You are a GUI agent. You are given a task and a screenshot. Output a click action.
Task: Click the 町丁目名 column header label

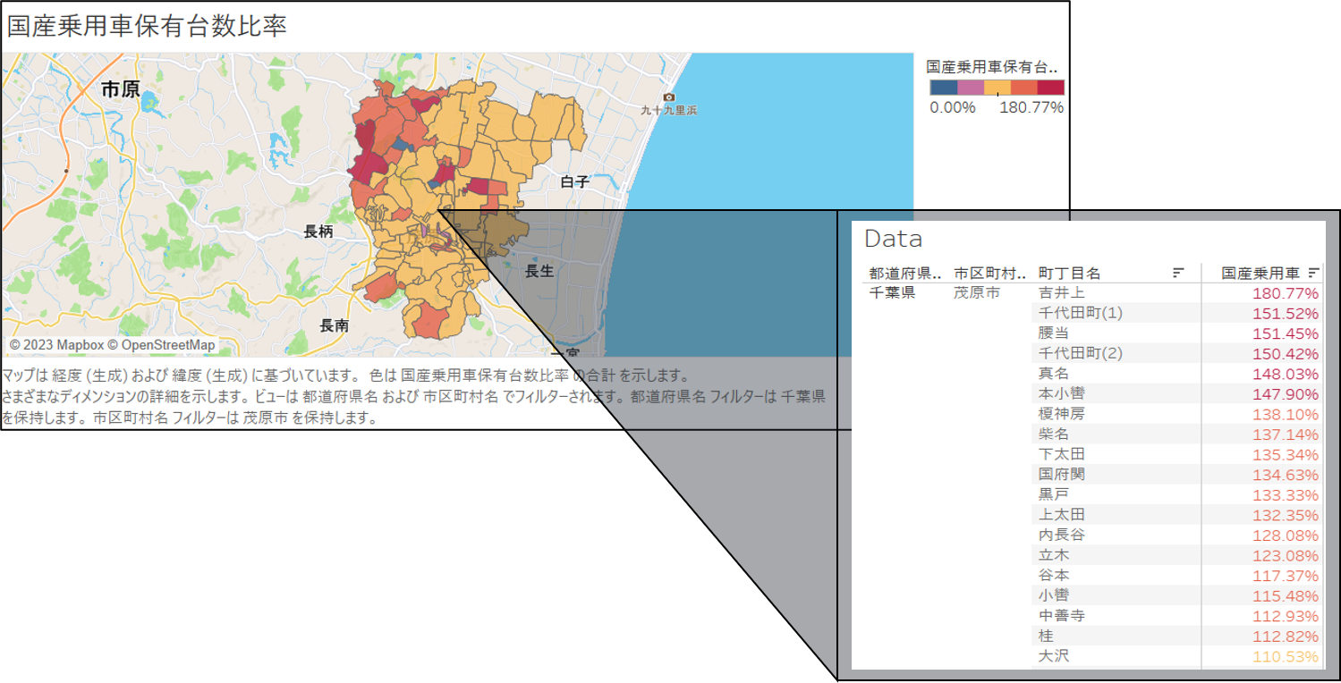tap(1069, 273)
